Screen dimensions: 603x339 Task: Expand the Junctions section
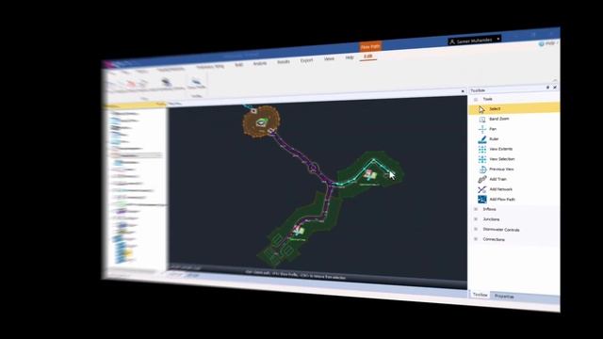click(x=476, y=219)
